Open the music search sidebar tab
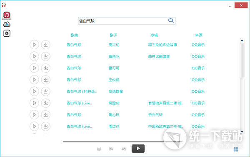The width and height of the screenshot is (250, 157). pyautogui.click(x=7, y=15)
